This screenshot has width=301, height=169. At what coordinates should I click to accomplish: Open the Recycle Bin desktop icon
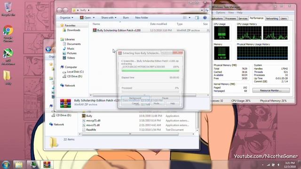click(x=8, y=9)
